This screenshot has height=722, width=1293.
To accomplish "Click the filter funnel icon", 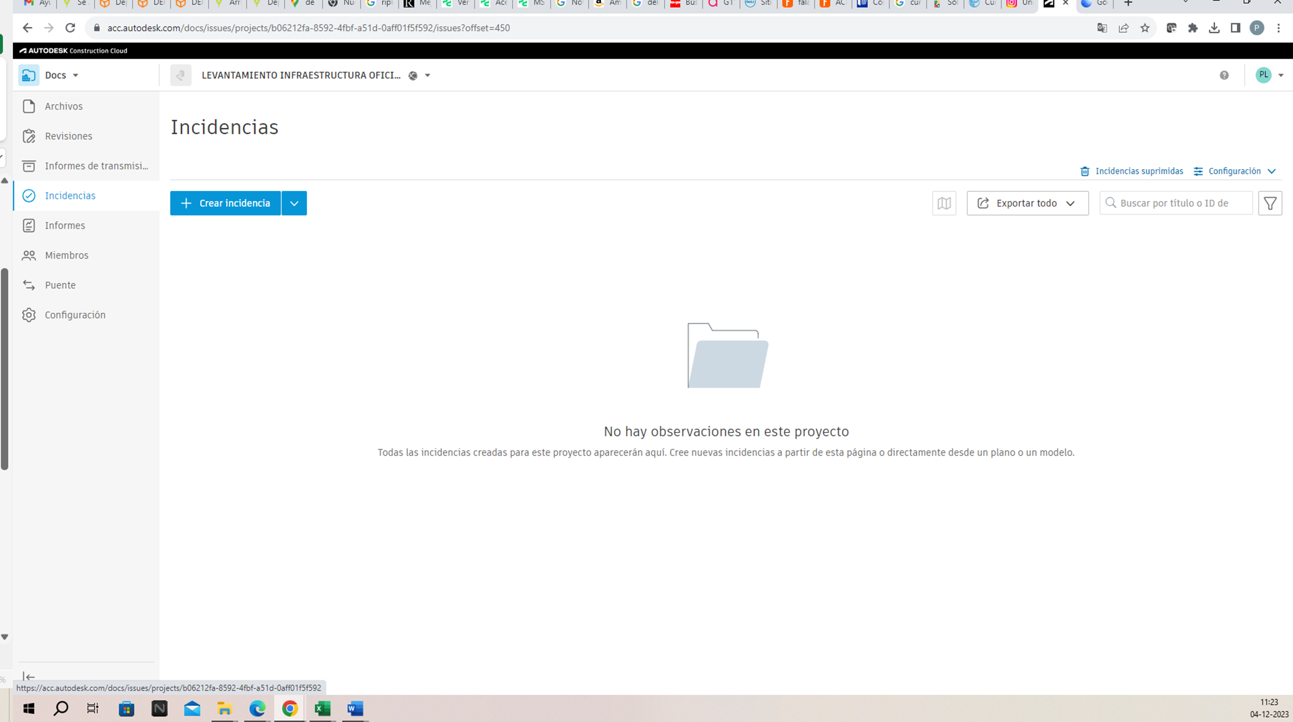I will pyautogui.click(x=1270, y=203).
